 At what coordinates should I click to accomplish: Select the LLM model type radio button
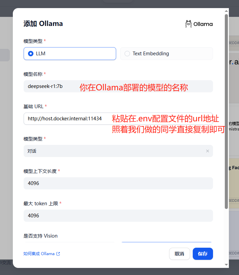point(31,54)
